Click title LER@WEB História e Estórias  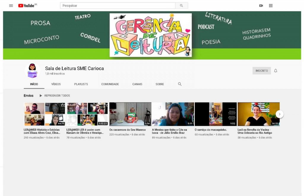coord(42,131)
